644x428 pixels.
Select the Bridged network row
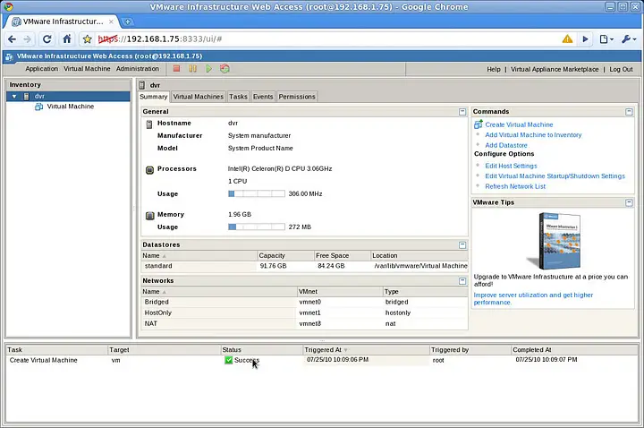click(x=304, y=302)
